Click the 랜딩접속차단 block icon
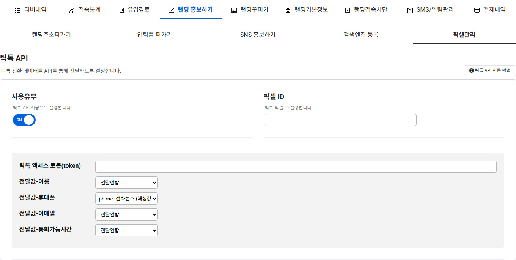This screenshot has width=516, height=260. [347, 10]
